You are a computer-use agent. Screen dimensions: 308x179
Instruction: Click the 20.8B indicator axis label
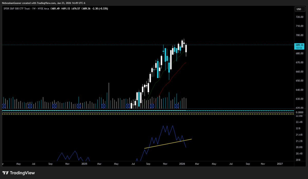click(299, 147)
